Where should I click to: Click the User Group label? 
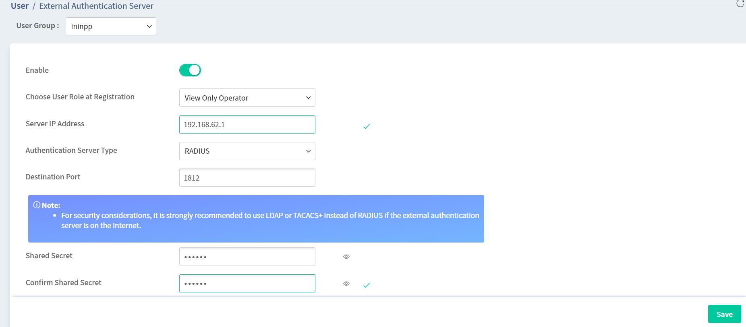point(37,26)
